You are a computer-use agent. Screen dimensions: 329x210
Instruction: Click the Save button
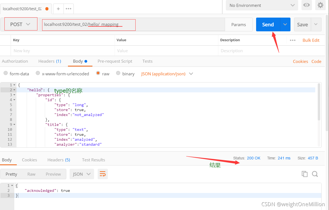click(302, 24)
